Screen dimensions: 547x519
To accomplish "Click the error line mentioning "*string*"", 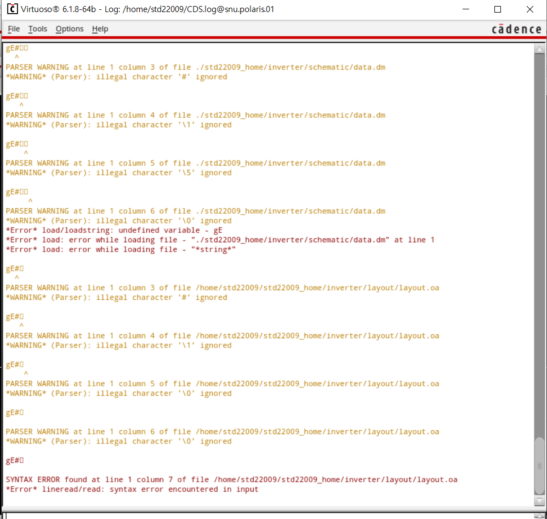I will tap(121, 249).
